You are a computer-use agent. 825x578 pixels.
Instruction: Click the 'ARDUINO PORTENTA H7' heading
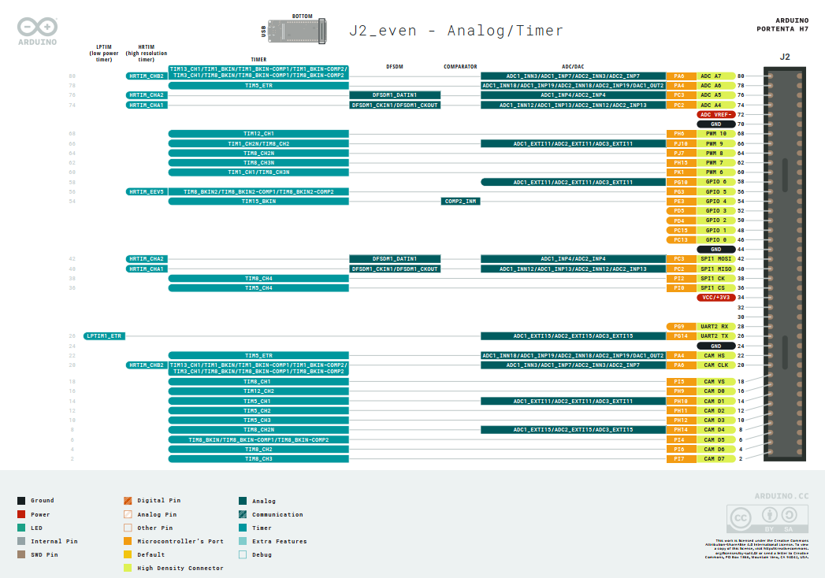(x=782, y=24)
